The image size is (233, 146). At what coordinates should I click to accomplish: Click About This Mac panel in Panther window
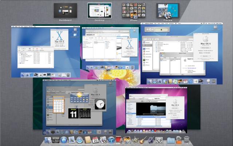pyautogui.click(x=206, y=47)
